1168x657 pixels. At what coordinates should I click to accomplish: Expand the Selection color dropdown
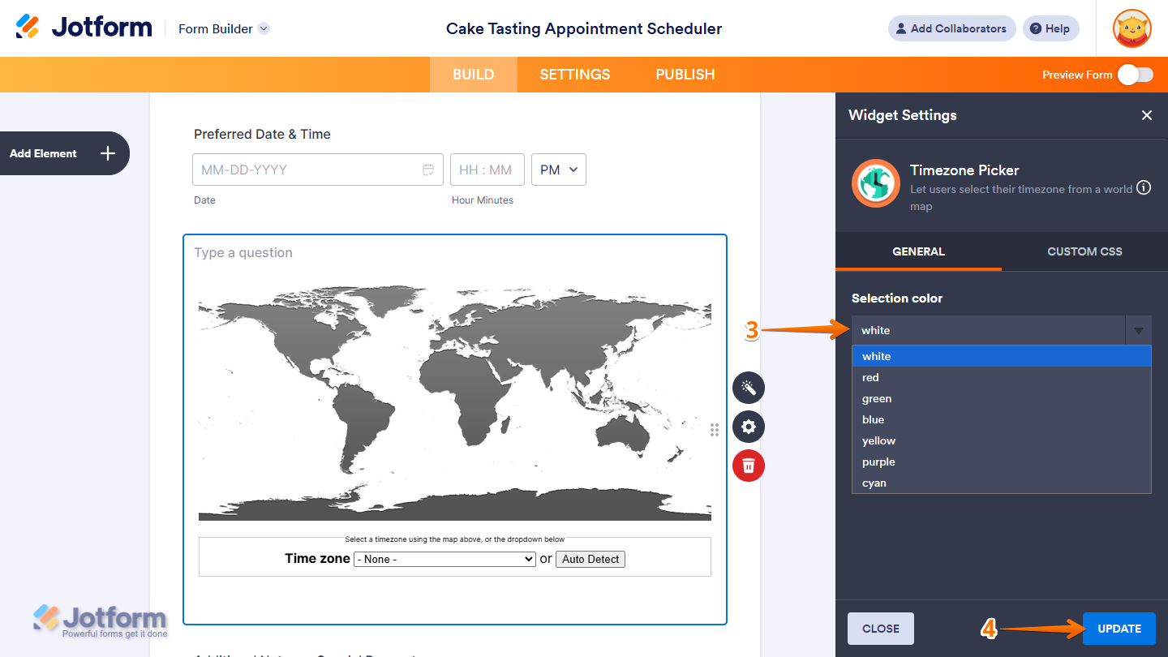click(1139, 330)
